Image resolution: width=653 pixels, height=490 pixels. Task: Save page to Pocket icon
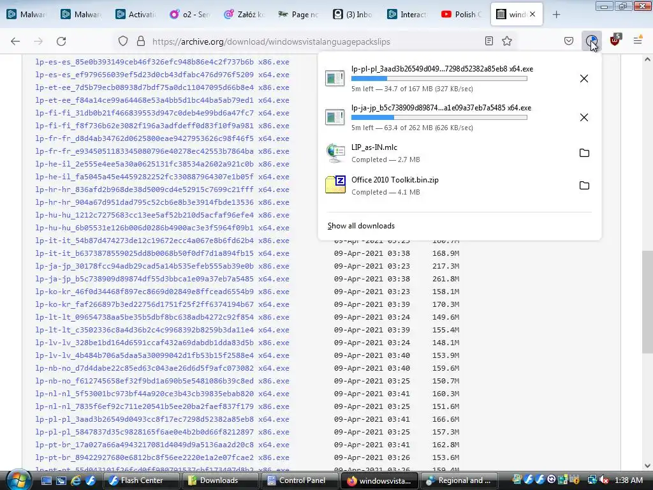pos(568,41)
